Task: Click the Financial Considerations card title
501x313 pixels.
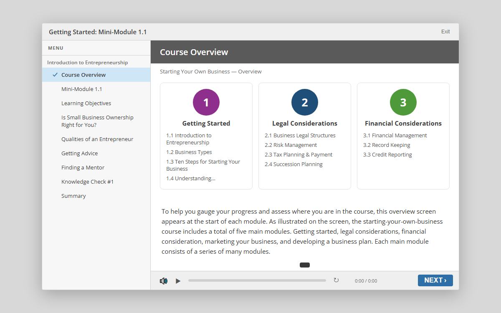Action: (403, 124)
